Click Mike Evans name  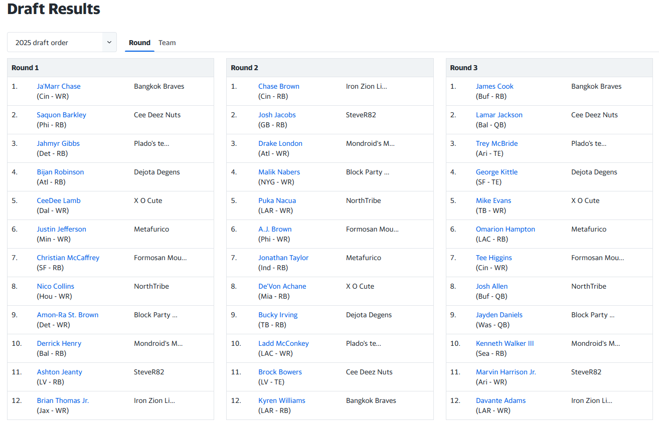[493, 200]
